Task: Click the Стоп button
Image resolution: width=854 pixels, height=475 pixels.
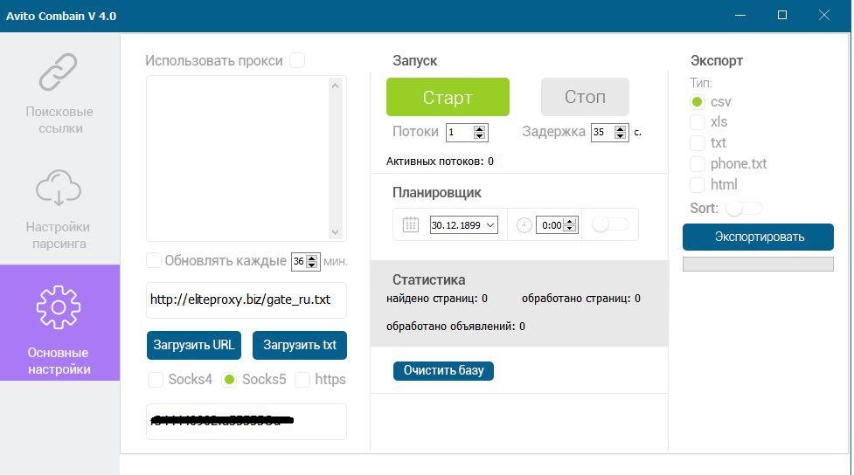Action: point(585,97)
